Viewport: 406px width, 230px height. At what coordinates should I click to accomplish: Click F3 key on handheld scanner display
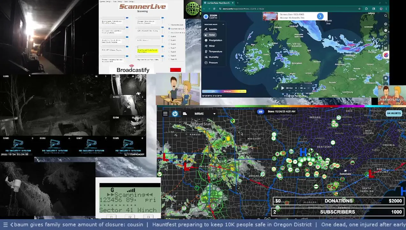[x=148, y=217]
